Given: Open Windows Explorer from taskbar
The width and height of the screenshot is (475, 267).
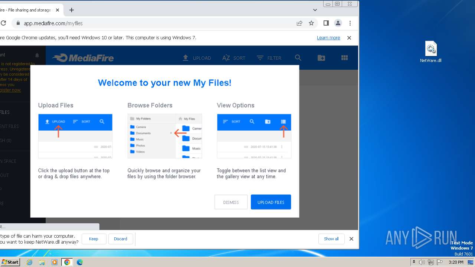Looking at the screenshot, I should tap(42, 262).
